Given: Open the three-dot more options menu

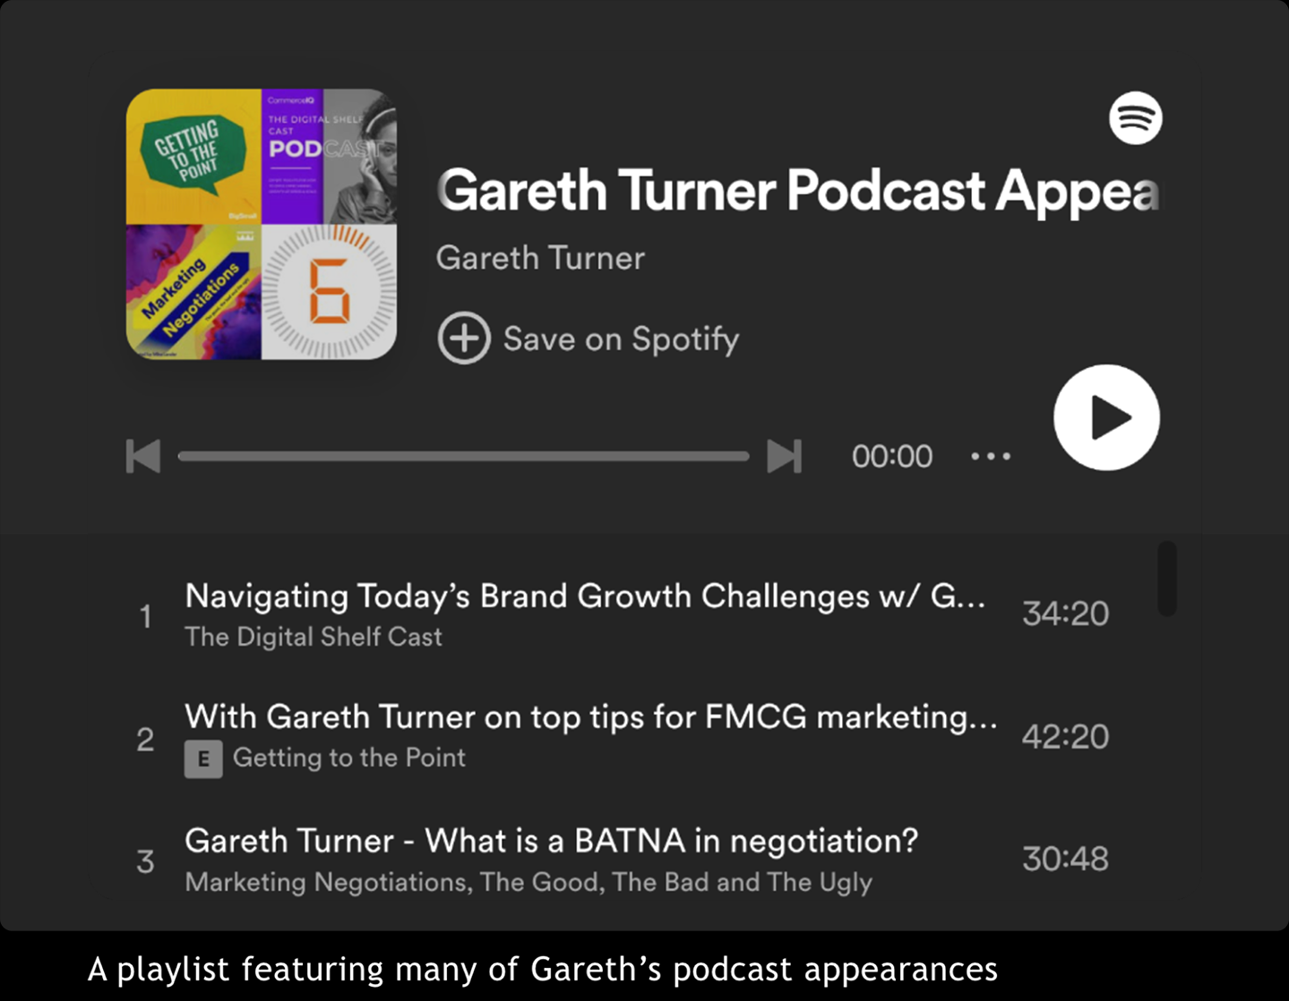Looking at the screenshot, I should [991, 457].
